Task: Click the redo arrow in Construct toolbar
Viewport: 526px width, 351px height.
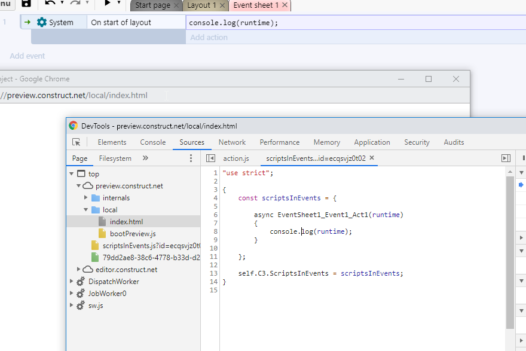Action: [75, 4]
